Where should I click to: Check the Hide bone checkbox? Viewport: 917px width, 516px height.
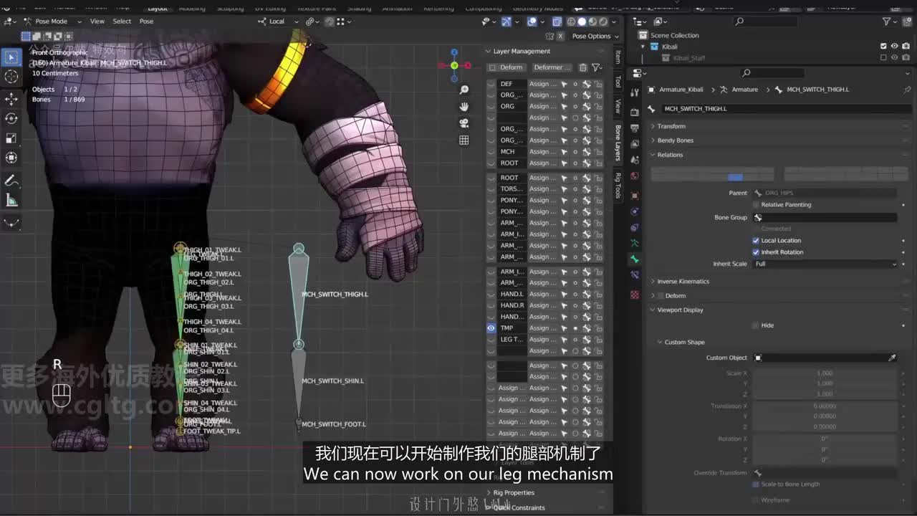tap(756, 325)
